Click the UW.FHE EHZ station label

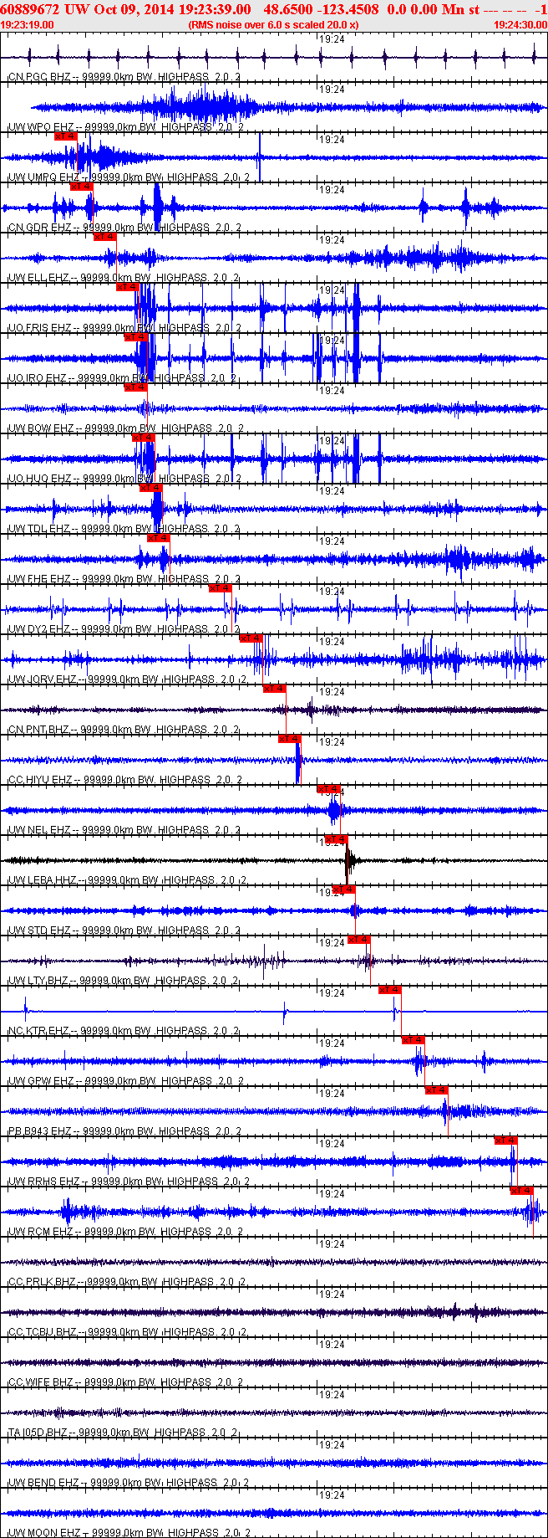pos(38,579)
